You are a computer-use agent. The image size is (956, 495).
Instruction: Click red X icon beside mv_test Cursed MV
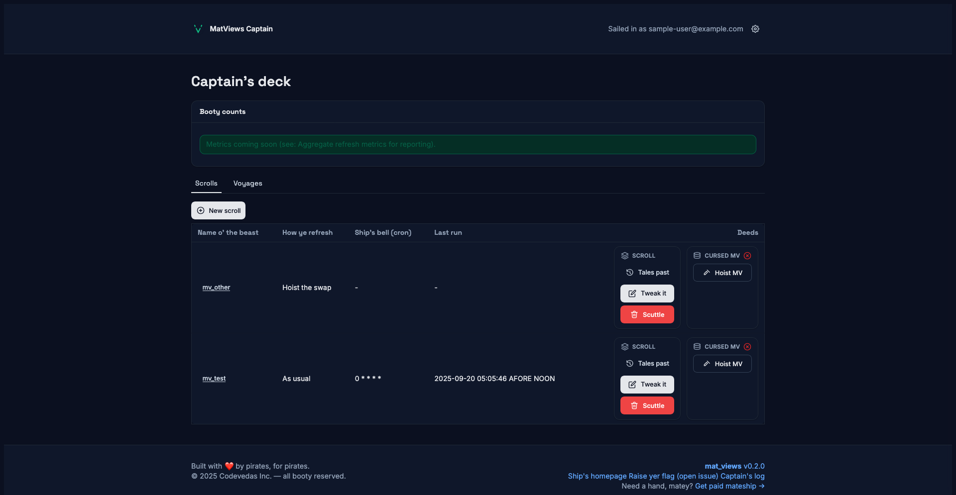click(747, 347)
